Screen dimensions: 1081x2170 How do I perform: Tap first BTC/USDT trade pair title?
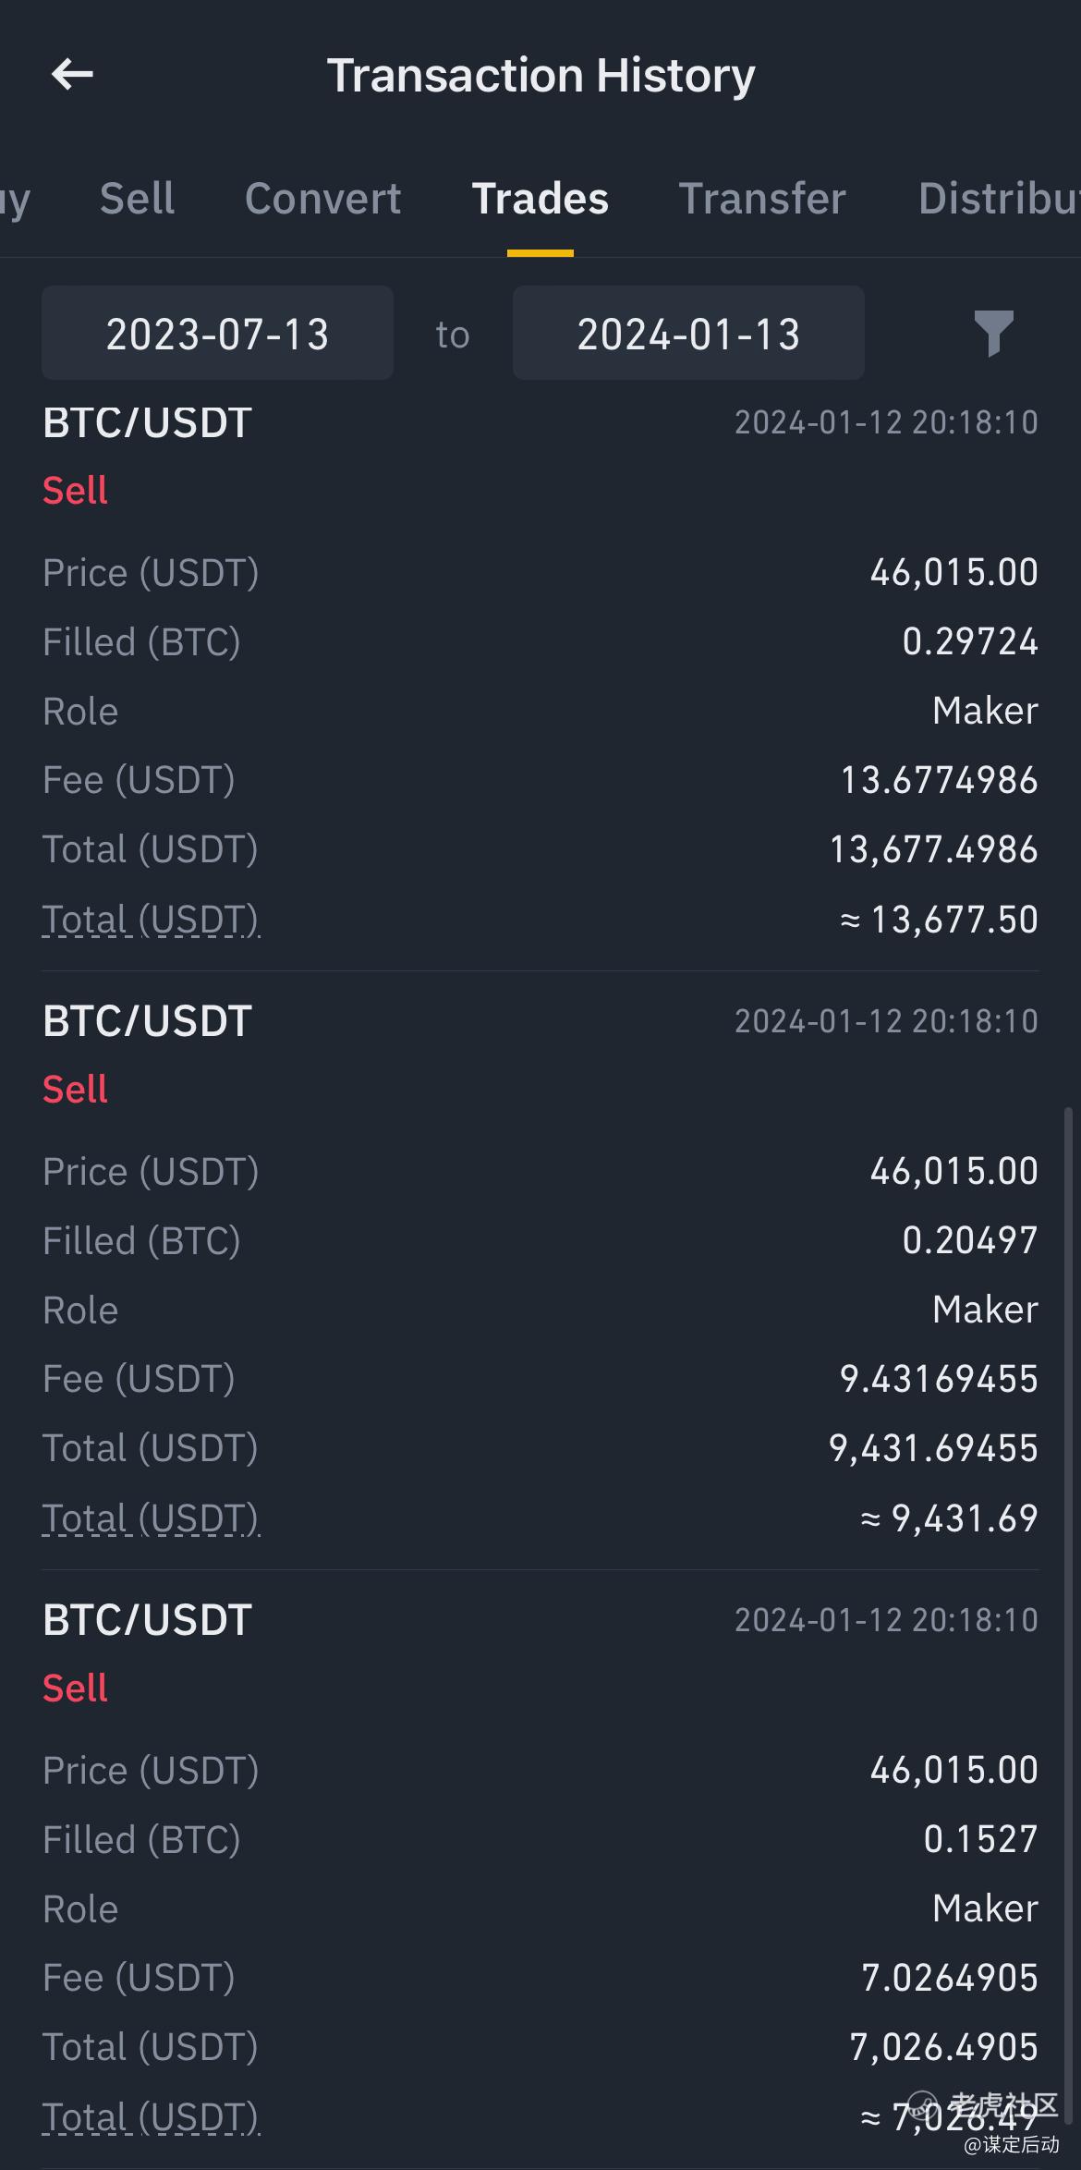tap(147, 423)
